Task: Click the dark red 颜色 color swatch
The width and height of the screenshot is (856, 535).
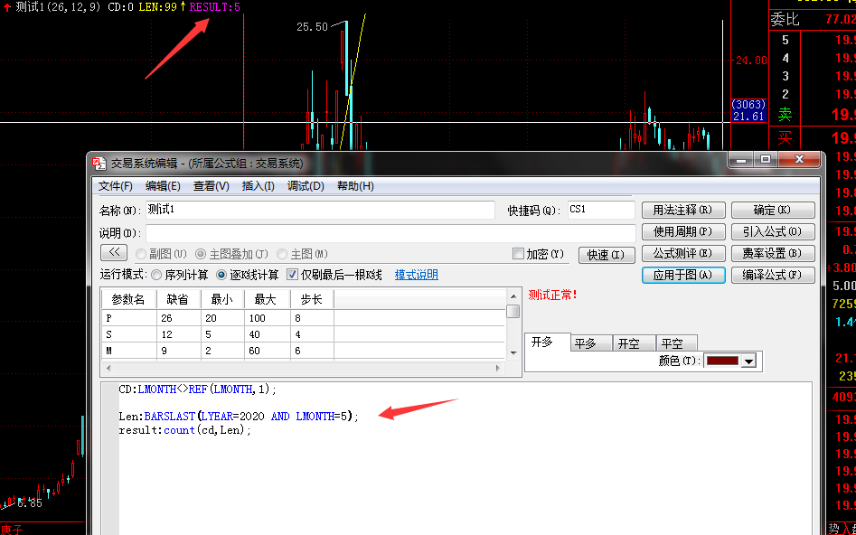Action: [x=722, y=361]
